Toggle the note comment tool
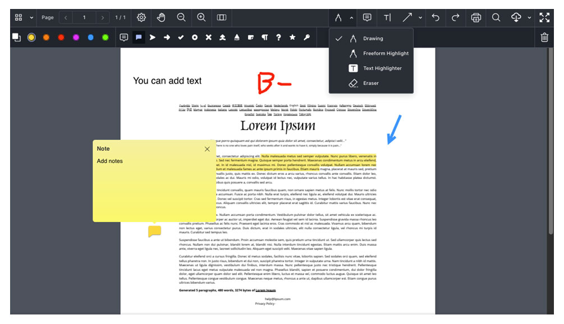This screenshot has height=324, width=564. click(366, 17)
